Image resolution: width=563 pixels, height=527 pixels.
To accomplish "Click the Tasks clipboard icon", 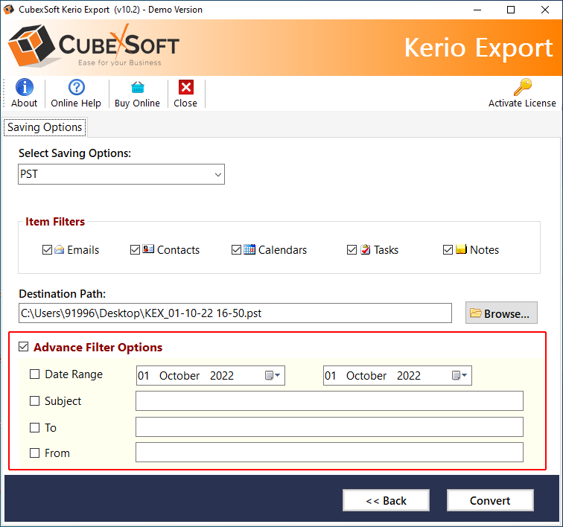I will pyautogui.click(x=366, y=249).
